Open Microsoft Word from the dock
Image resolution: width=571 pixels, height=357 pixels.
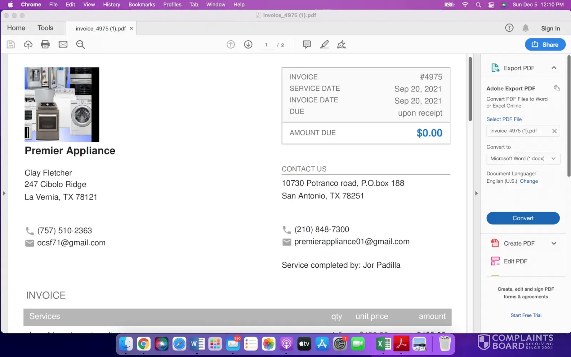coord(197,344)
